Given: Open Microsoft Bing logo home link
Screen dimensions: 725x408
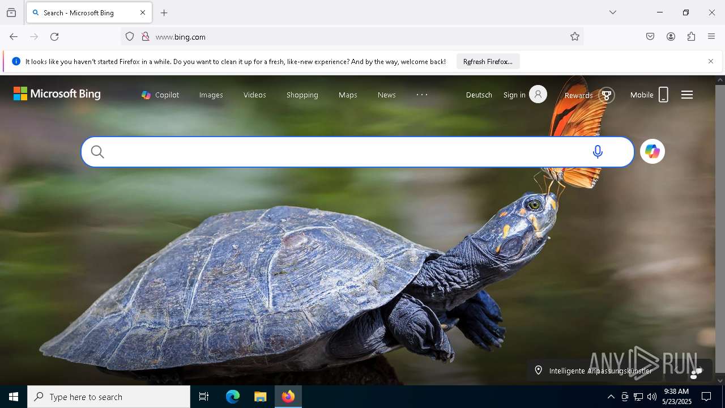Looking at the screenshot, I should click(x=57, y=94).
